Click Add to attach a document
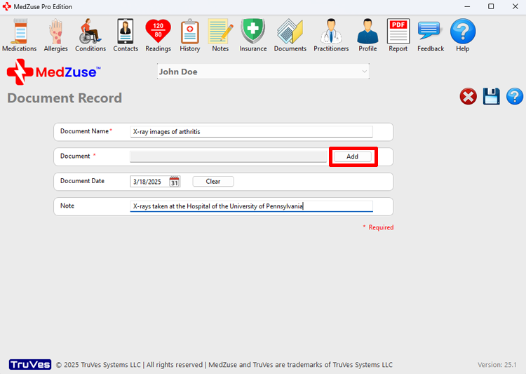The width and height of the screenshot is (526, 374). click(352, 156)
